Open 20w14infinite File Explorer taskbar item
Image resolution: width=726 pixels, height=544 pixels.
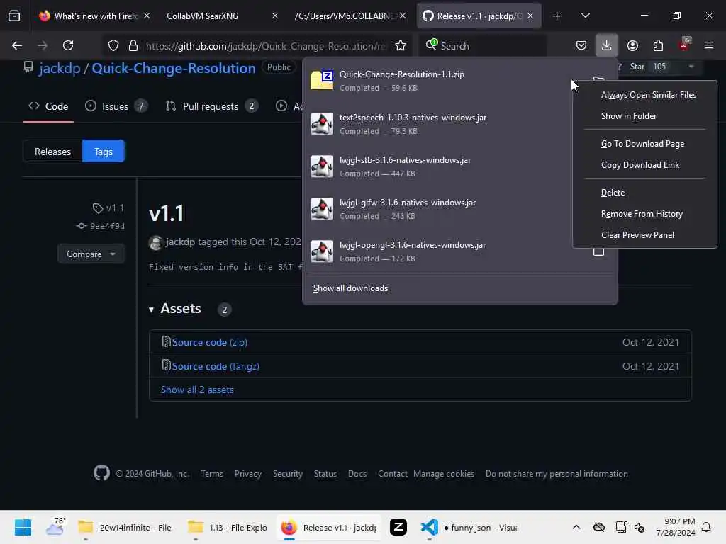point(125,527)
